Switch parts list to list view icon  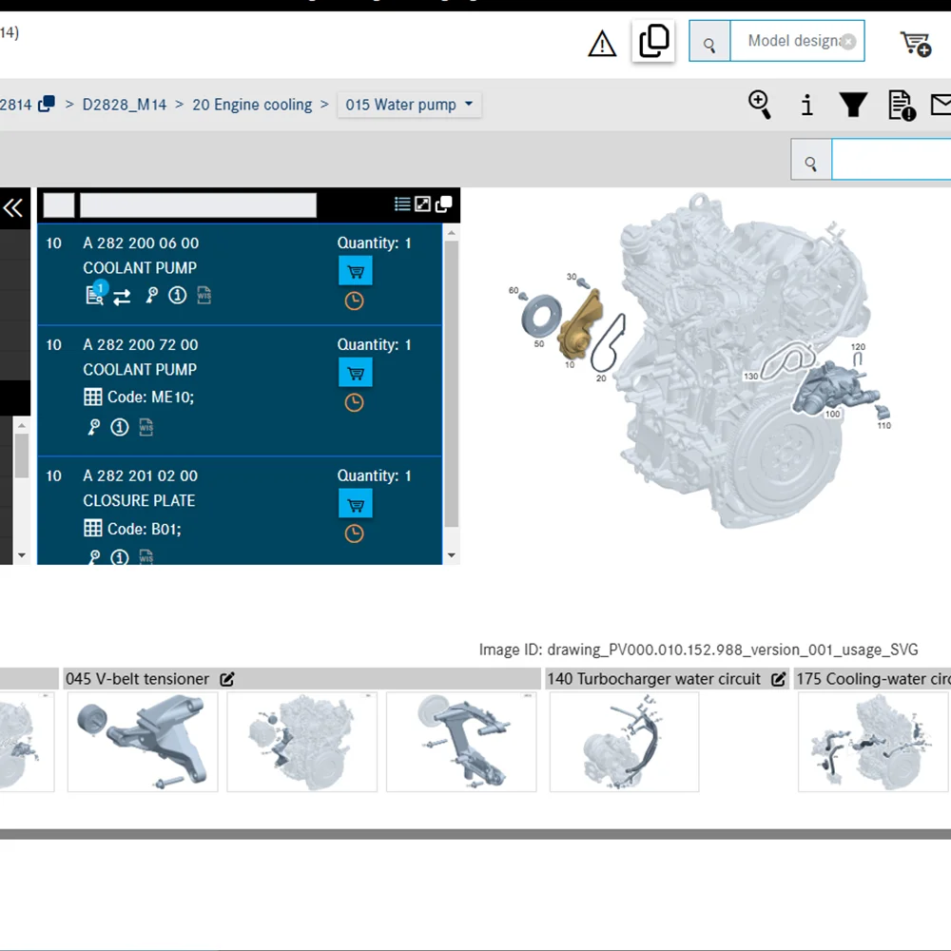tap(402, 204)
